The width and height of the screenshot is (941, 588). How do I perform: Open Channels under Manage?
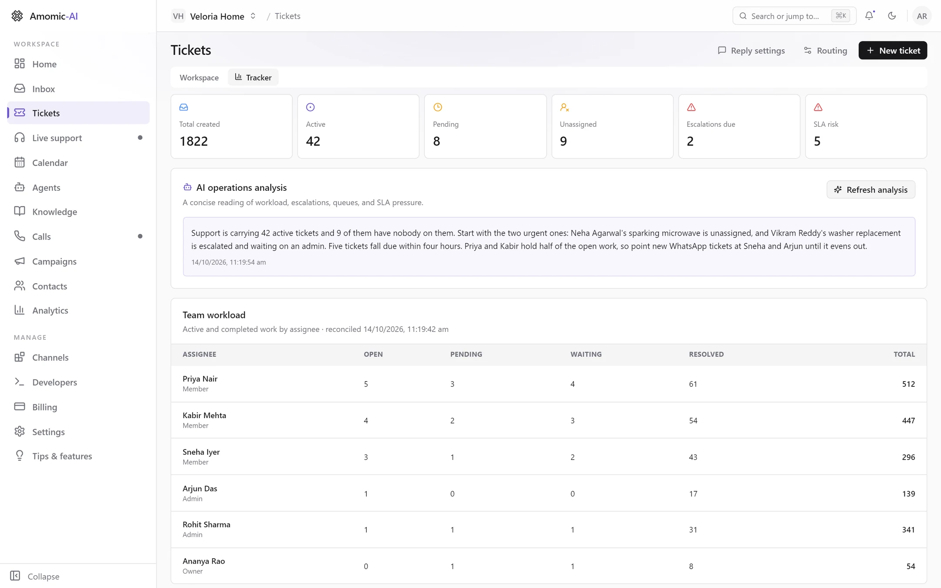click(x=78, y=357)
